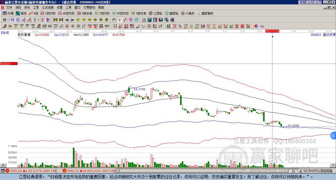Open the 工具 menu

tap(69, 8)
